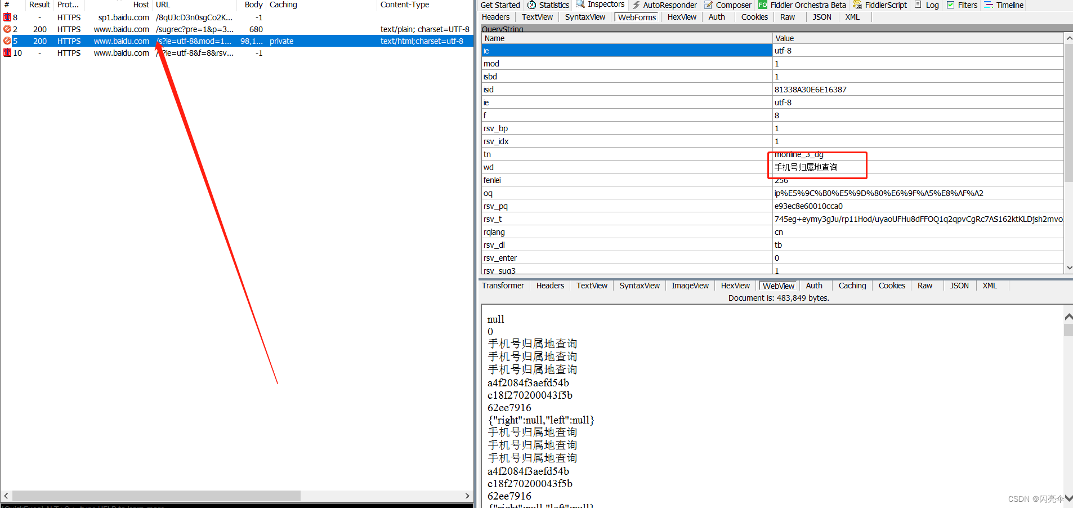Open response Transformer tab
The image size is (1073, 508).
503,286
